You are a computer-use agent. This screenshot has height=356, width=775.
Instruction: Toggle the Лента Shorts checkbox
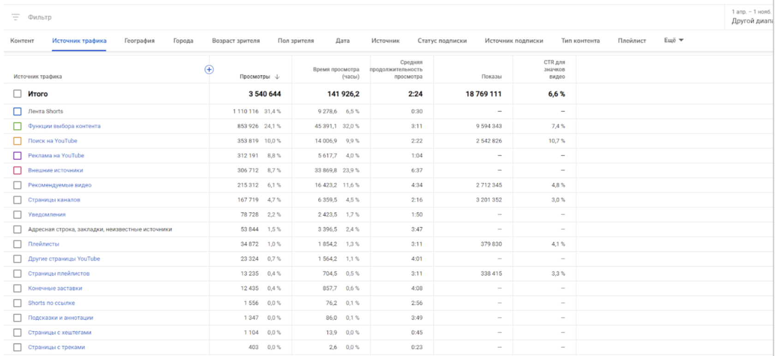18,111
